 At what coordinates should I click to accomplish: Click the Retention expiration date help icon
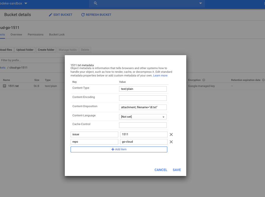263,80
